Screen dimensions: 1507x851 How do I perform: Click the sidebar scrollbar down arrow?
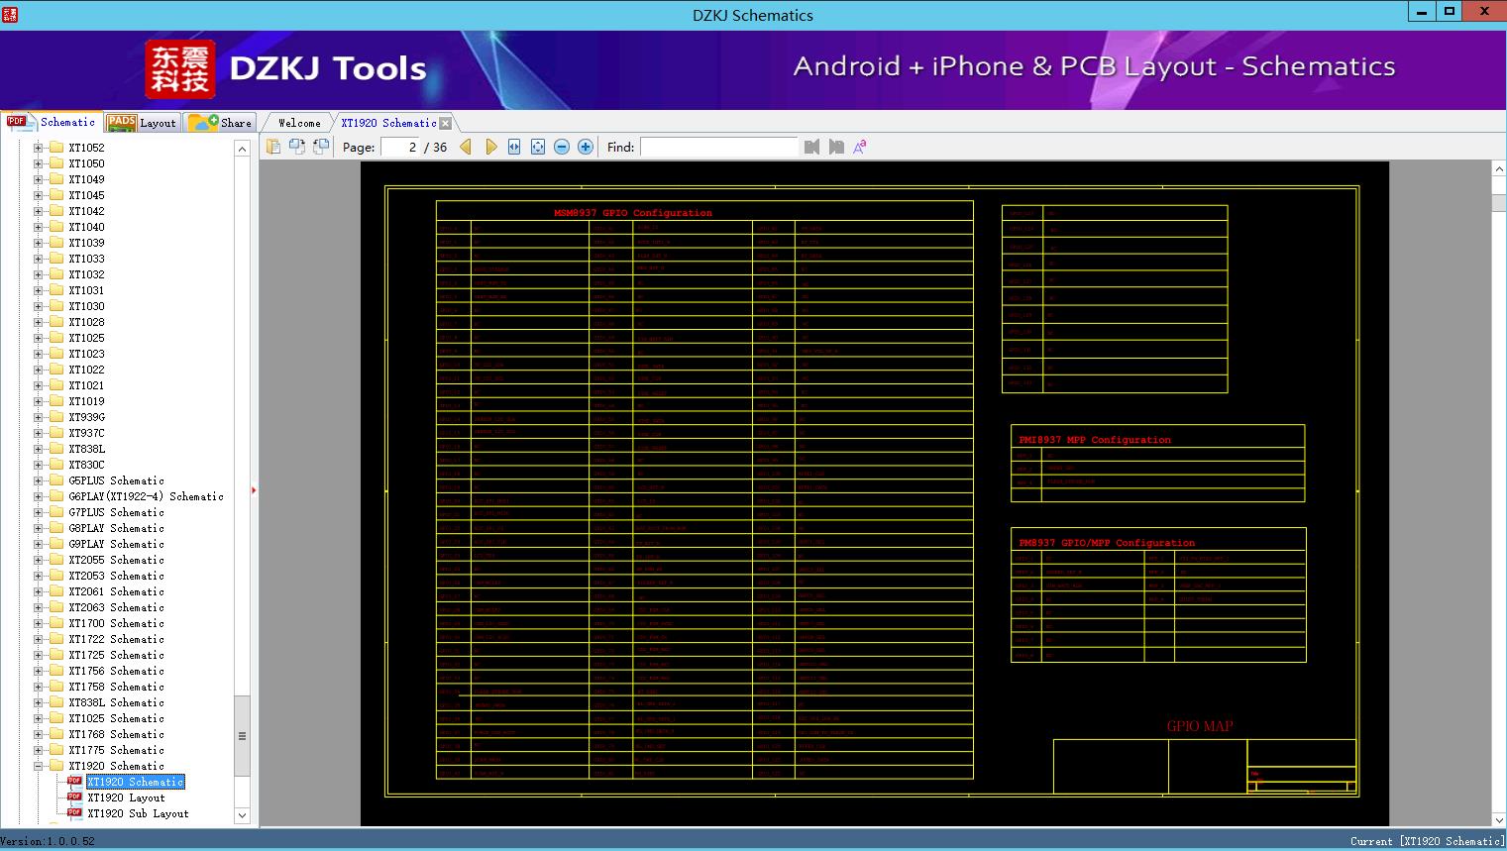click(242, 815)
